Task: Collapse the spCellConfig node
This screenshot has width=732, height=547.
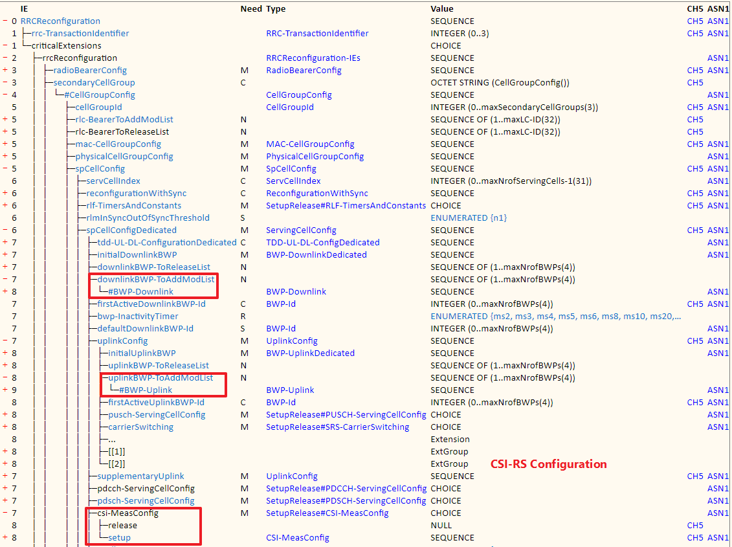Action: [x=5, y=168]
